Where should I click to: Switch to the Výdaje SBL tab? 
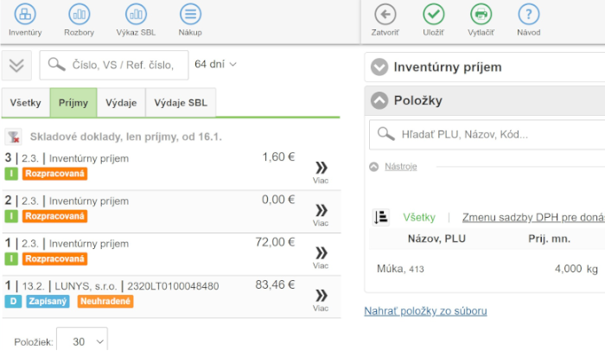(x=181, y=103)
